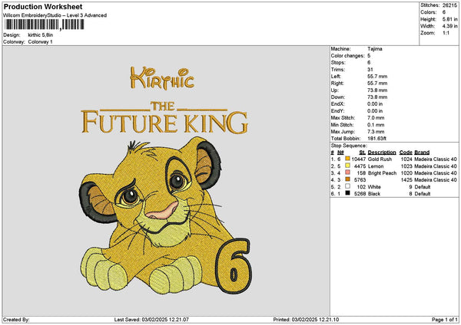Click the Black color swatch

pyautogui.click(x=347, y=193)
